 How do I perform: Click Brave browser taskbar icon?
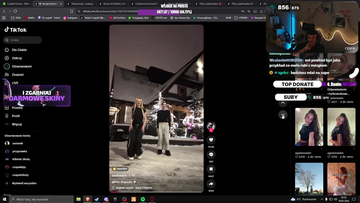point(88,199)
